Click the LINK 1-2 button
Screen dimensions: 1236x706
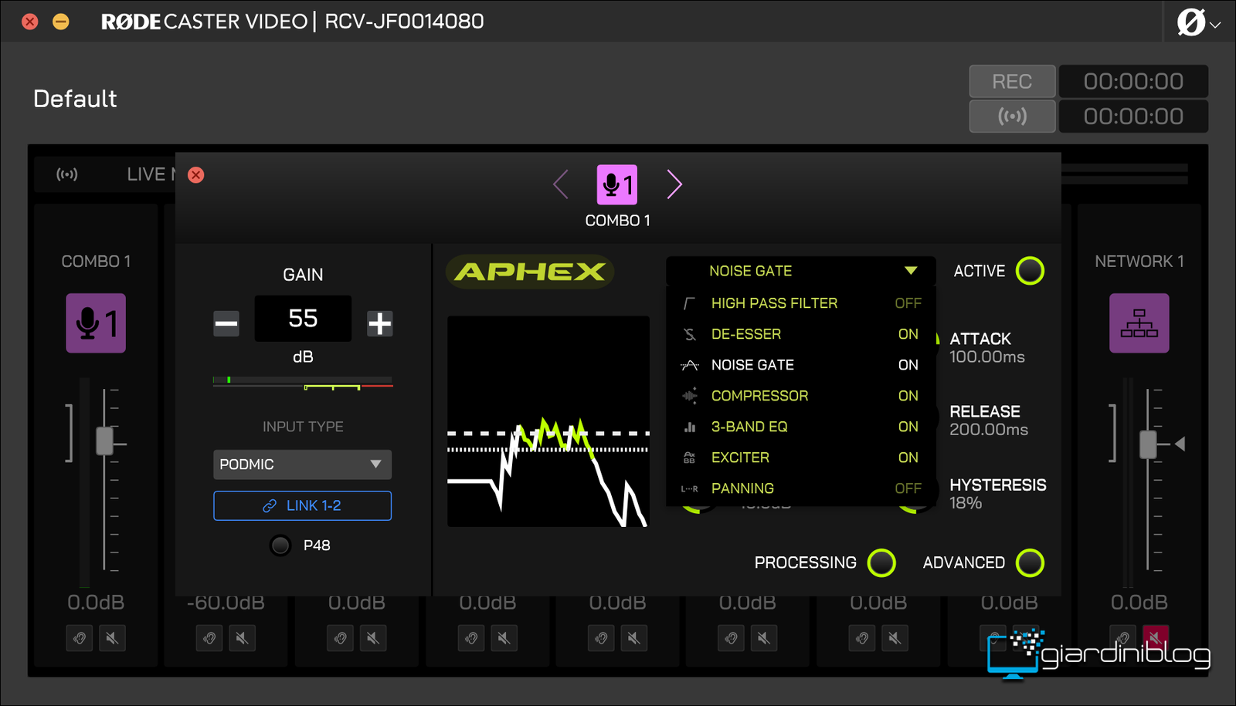[302, 505]
